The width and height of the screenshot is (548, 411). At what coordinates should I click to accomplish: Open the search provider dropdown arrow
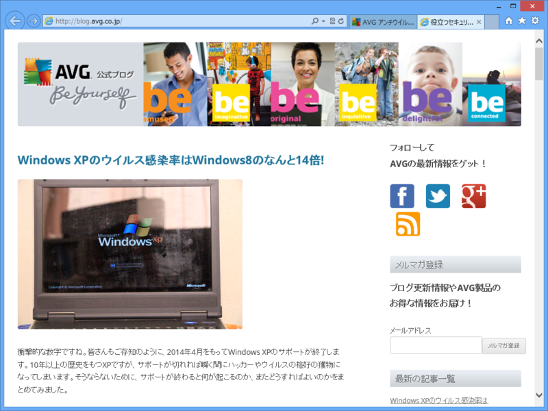[323, 21]
